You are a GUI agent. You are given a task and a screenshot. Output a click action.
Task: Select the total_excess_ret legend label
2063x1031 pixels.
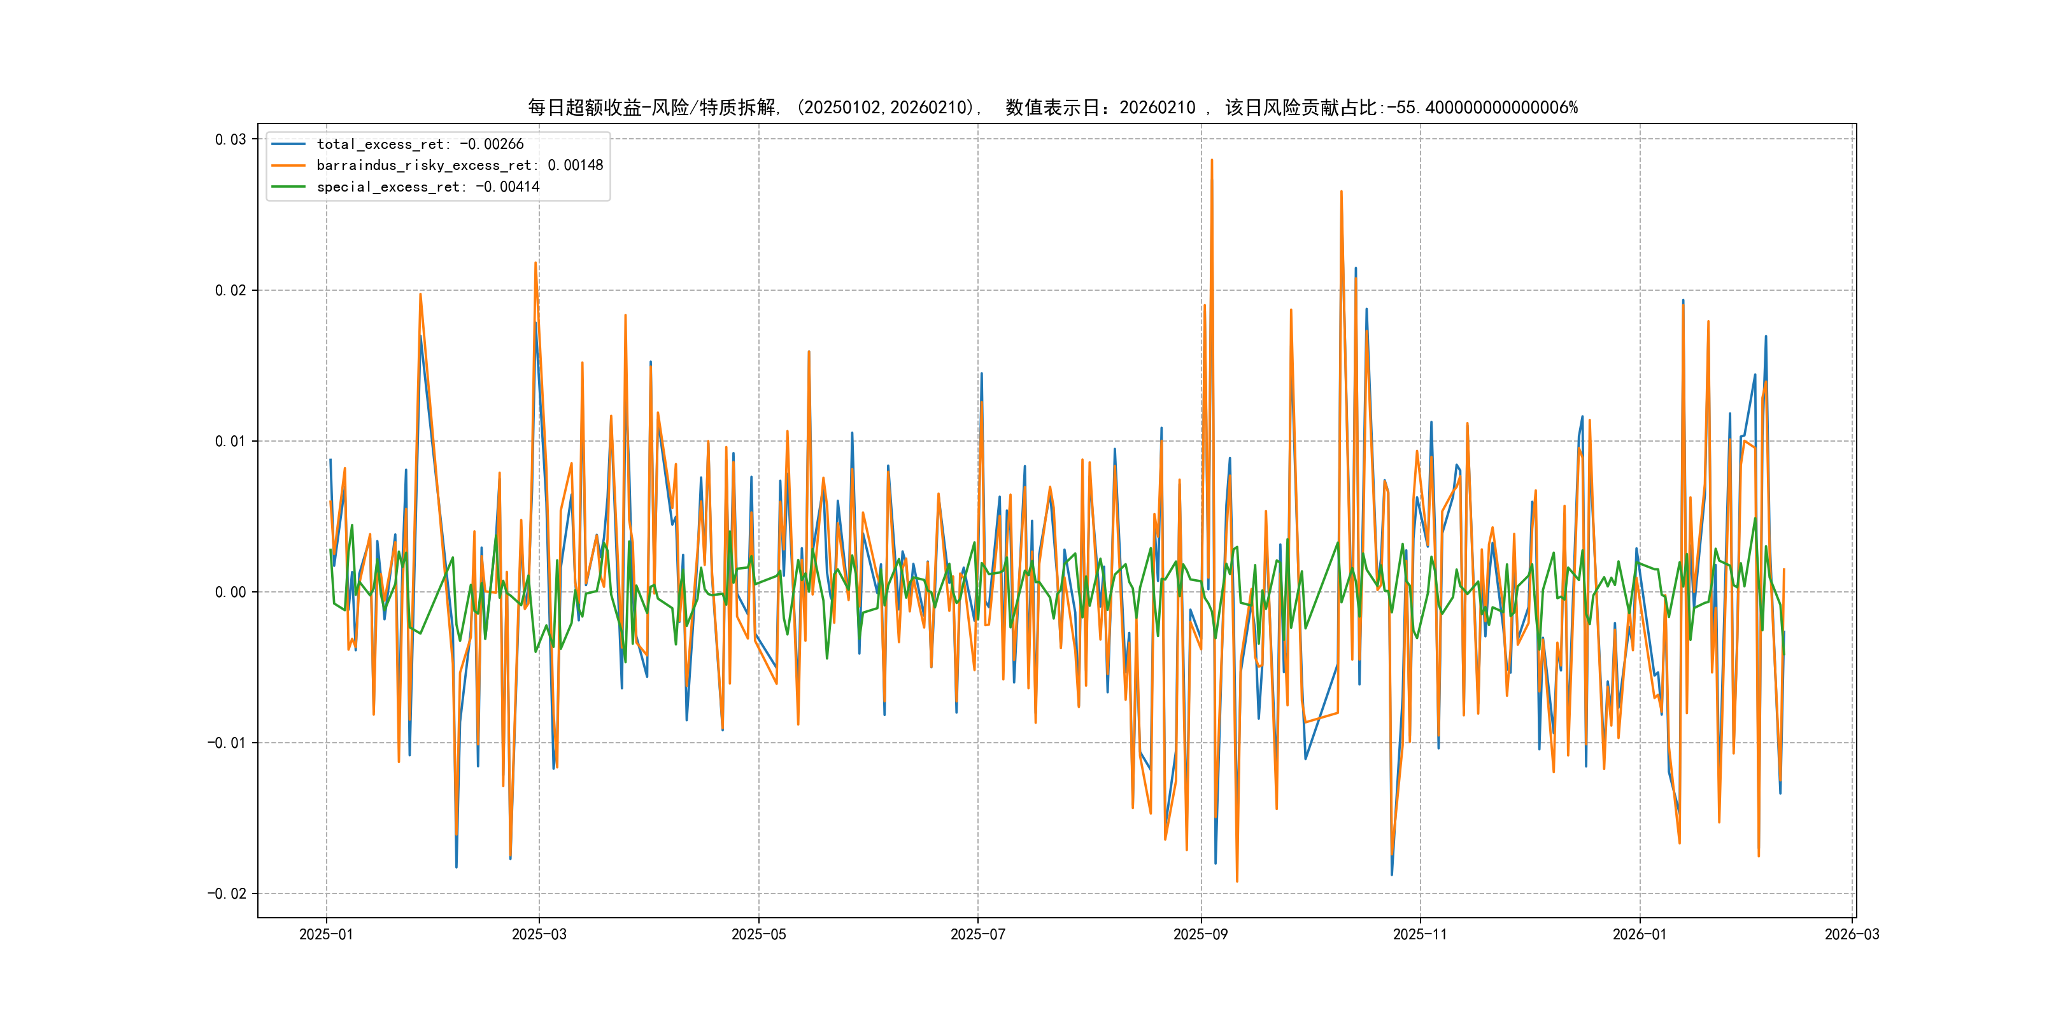420,144
